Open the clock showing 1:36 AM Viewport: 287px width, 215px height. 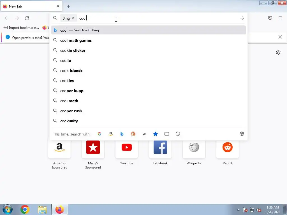(273, 210)
